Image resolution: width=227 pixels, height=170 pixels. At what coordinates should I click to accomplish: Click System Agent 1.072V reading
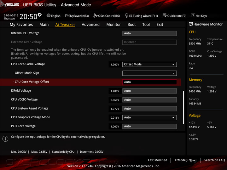[x=115, y=109]
